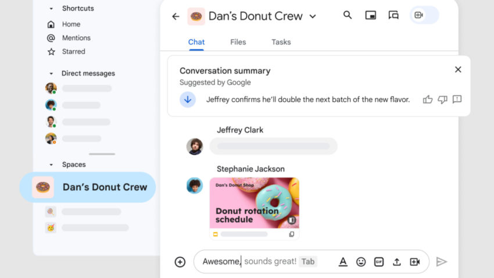Report feedback on the conversation summary
Viewport: 494px width, 278px height.
pos(457,99)
